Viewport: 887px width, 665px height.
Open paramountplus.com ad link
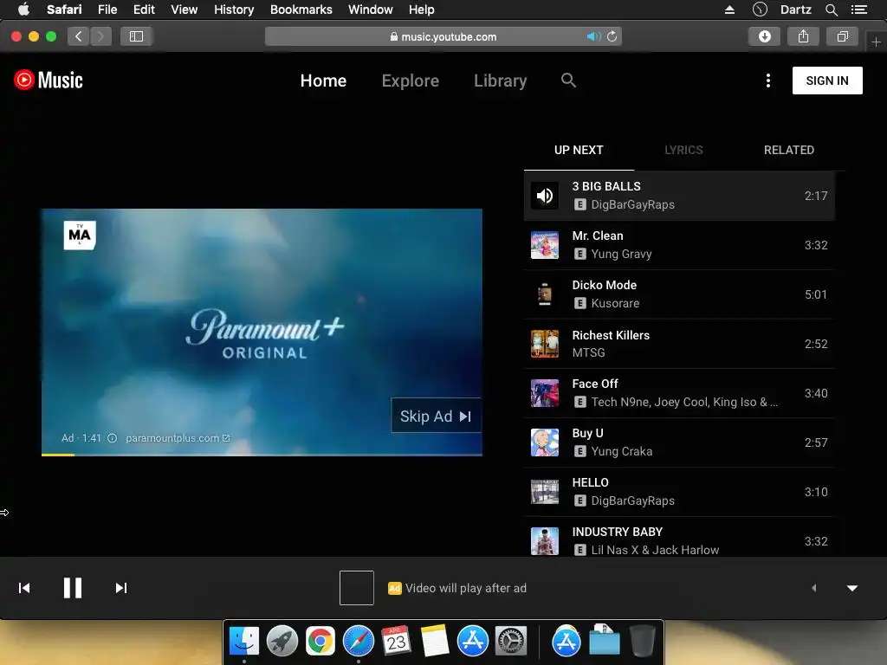coord(177,438)
